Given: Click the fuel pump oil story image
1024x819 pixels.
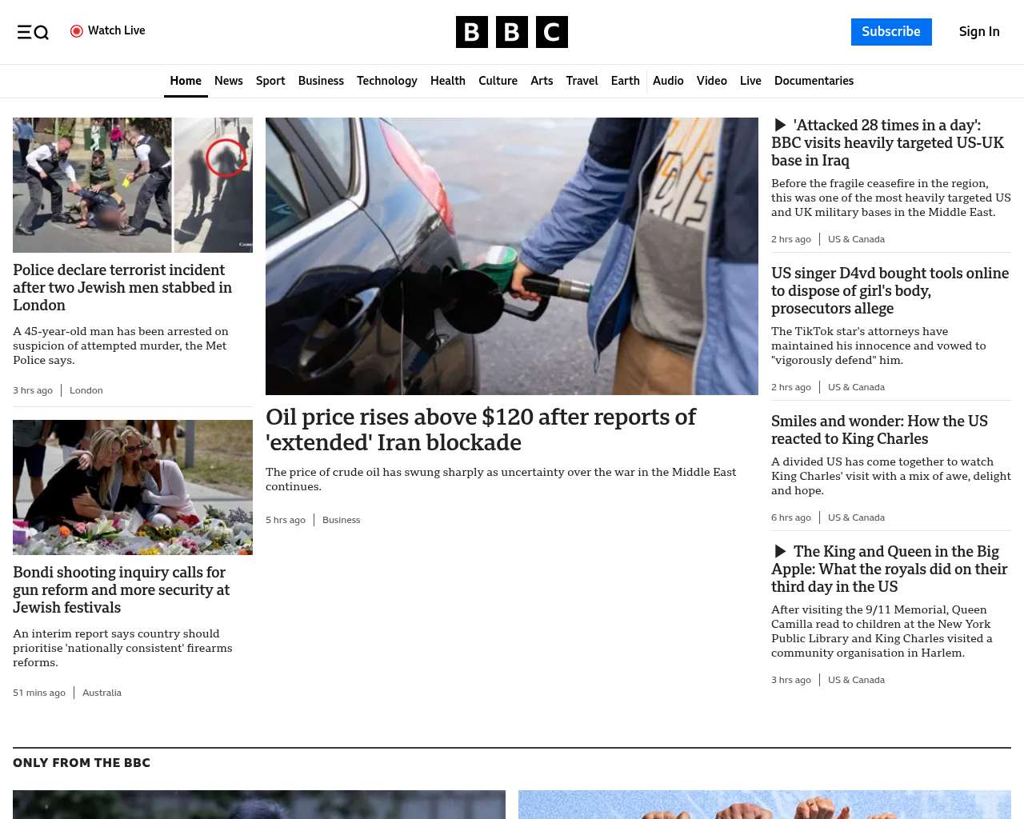Looking at the screenshot, I should click(512, 256).
